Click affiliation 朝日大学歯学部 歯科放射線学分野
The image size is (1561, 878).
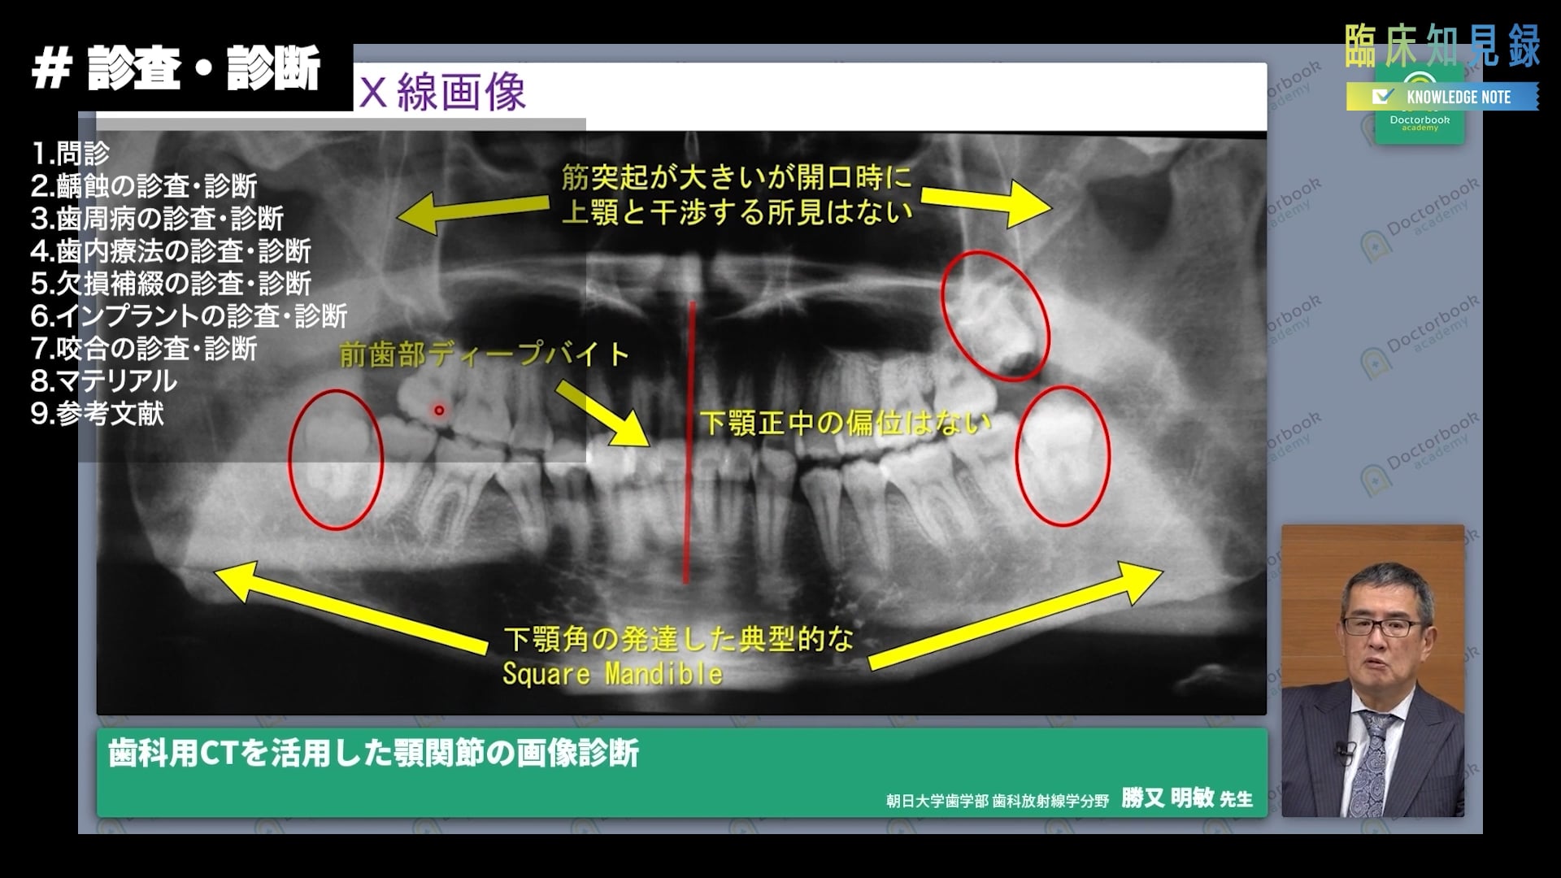(998, 802)
